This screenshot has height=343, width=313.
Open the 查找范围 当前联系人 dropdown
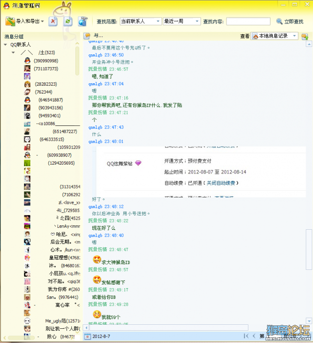pyautogui.click(x=140, y=22)
